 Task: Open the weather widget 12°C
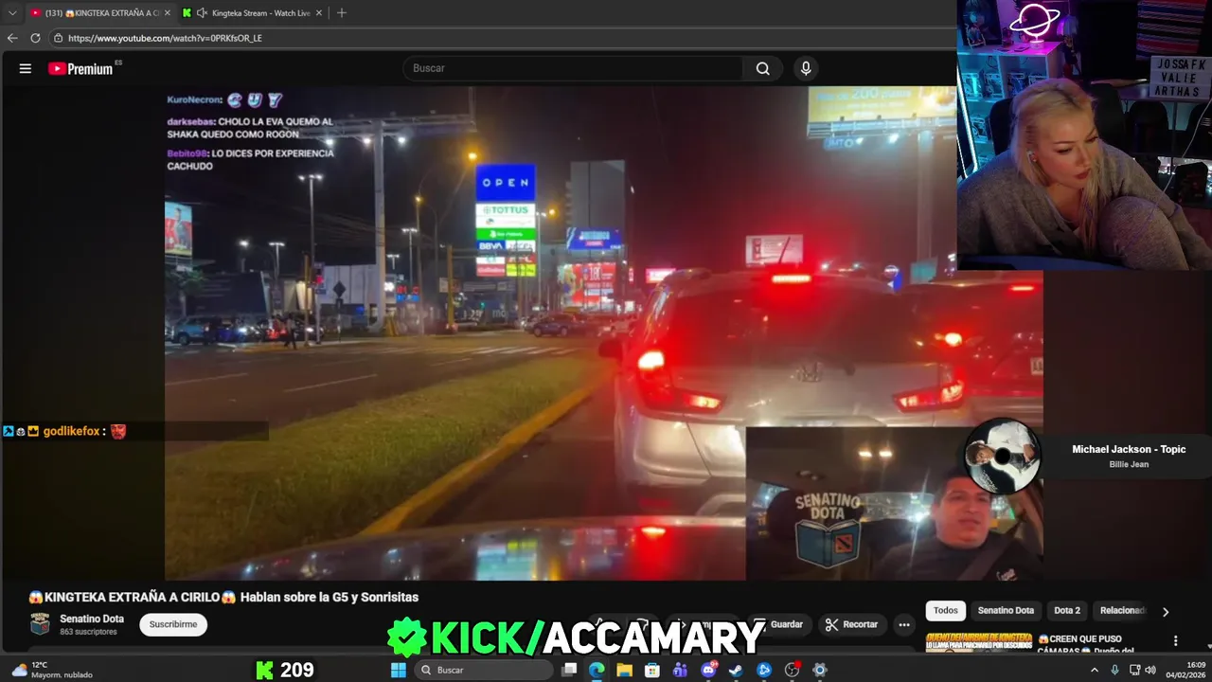(52, 670)
